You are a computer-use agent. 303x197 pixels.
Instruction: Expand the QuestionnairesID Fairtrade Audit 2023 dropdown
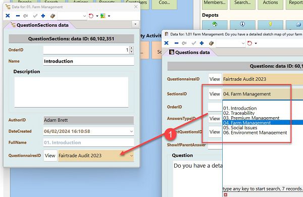(131, 156)
